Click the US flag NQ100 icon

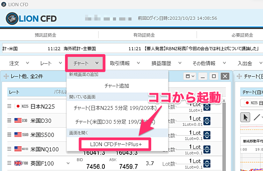22,149
